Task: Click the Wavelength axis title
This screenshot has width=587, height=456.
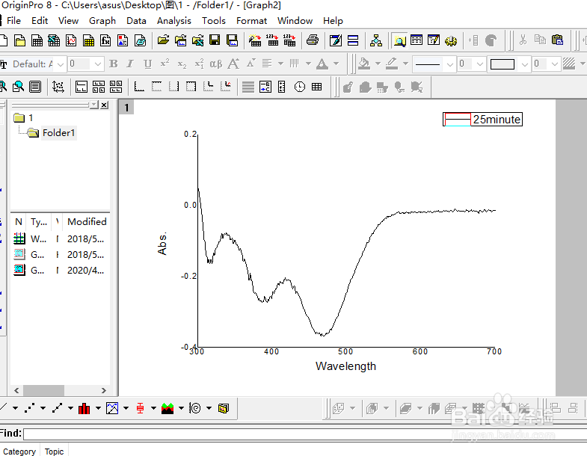Action: 345,366
